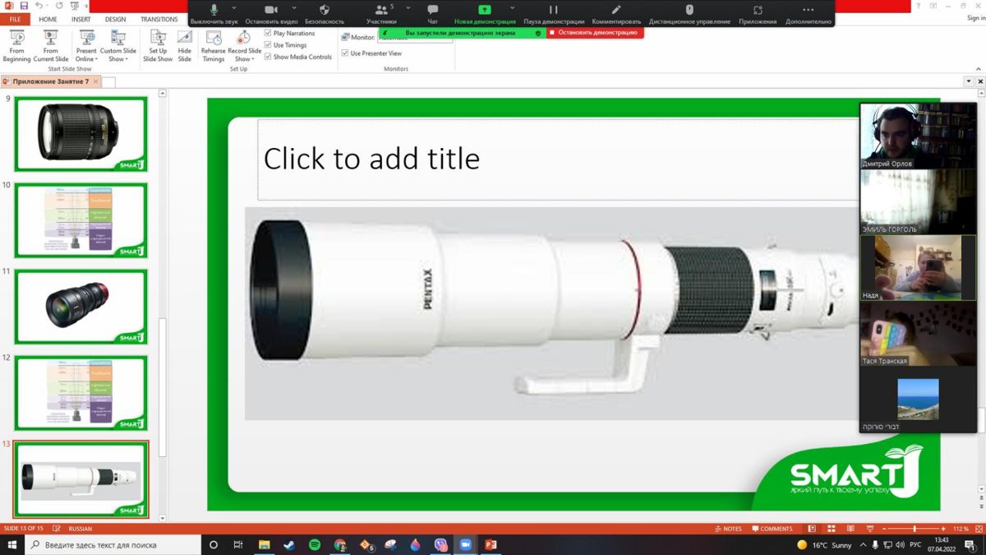Open the DESIGN ribbon tab
The width and height of the screenshot is (986, 555).
(115, 19)
